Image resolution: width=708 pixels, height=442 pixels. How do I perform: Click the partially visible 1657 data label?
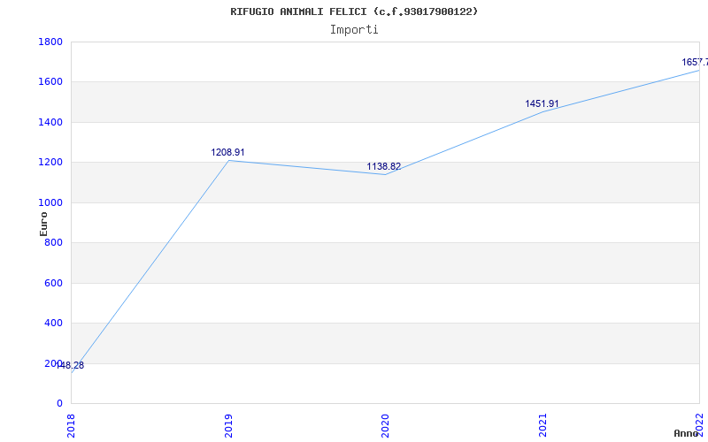click(695, 62)
